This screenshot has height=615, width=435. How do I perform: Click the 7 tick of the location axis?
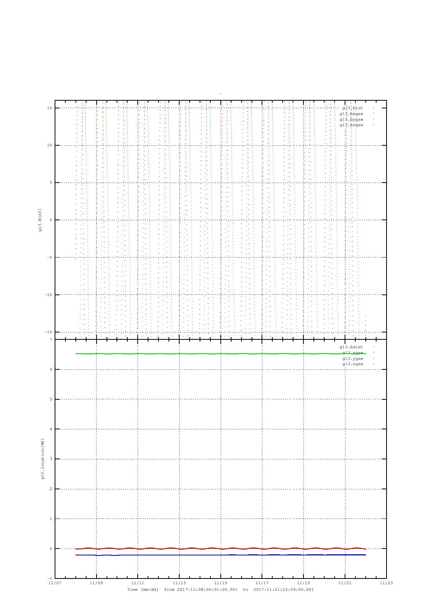tap(51, 340)
